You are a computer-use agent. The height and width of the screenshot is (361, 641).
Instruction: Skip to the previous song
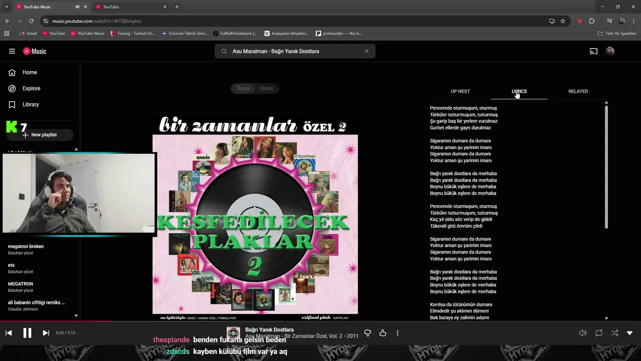click(x=9, y=333)
